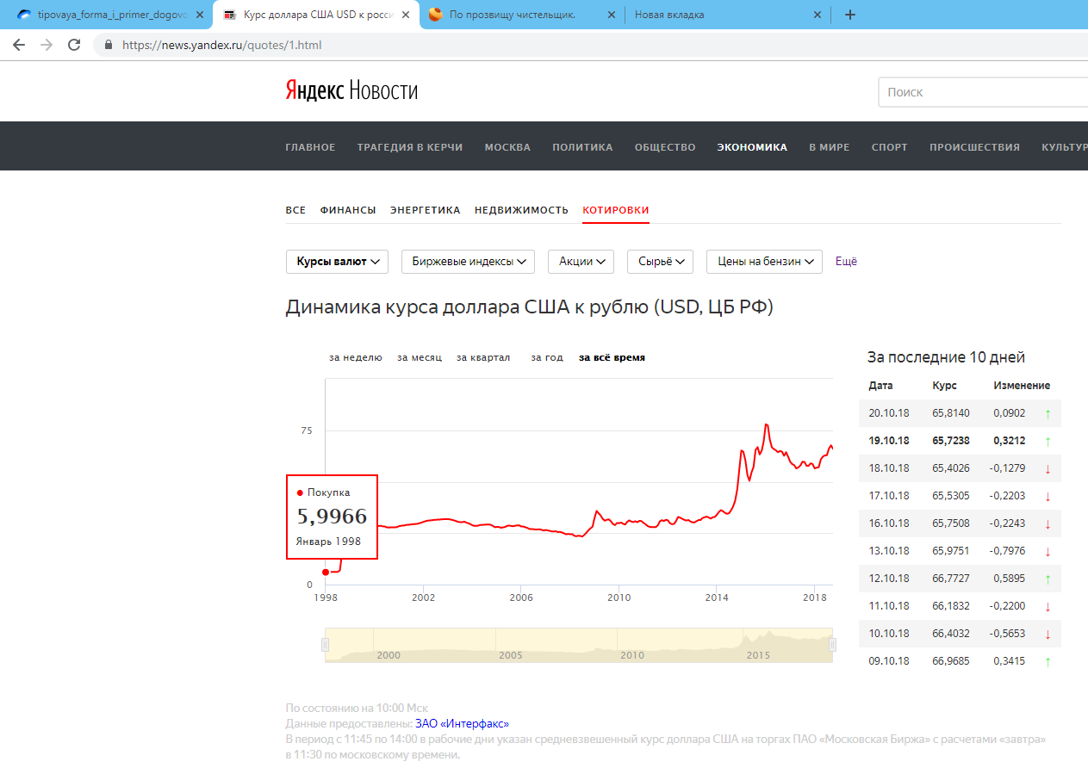
Task: Open the ЭКОНОМИКА navigation section
Action: pos(751,147)
